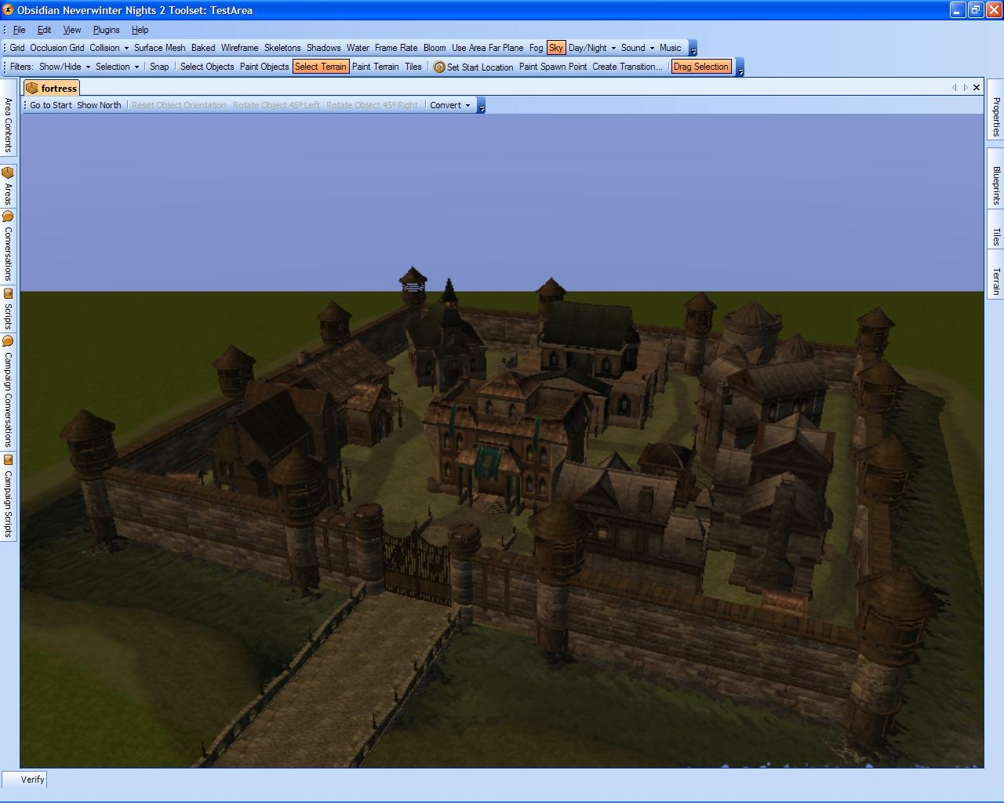Viewport: 1004px width, 803px height.
Task: Click the Go to Start button
Action: tap(51, 105)
